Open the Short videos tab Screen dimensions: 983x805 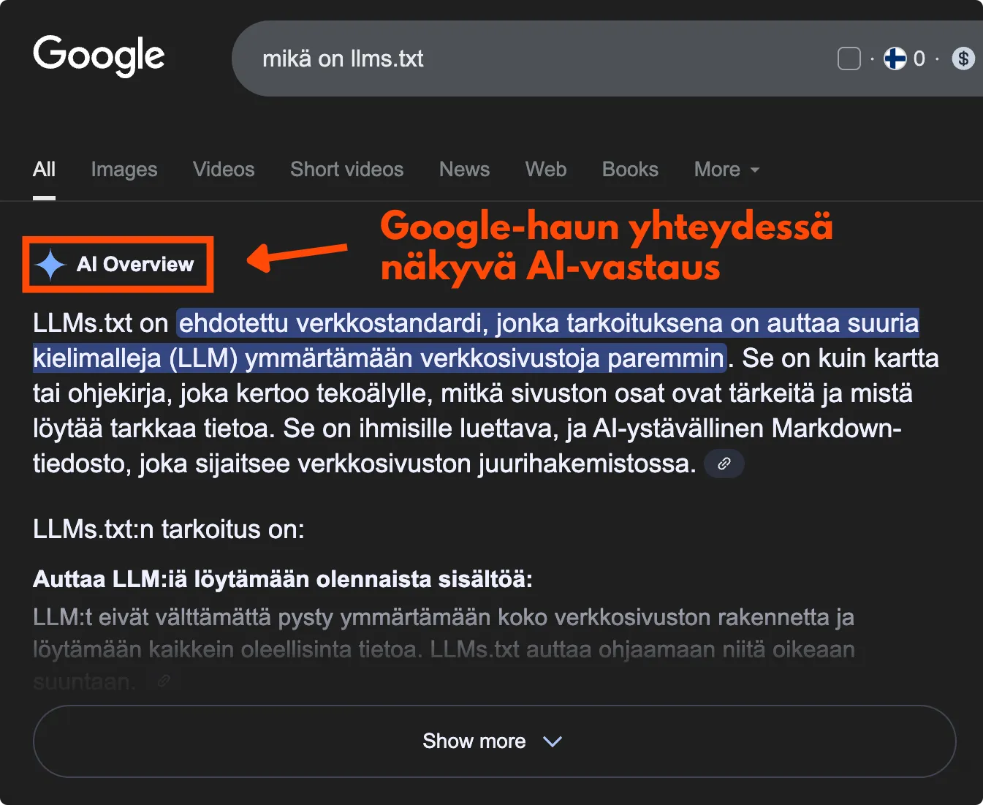point(346,170)
